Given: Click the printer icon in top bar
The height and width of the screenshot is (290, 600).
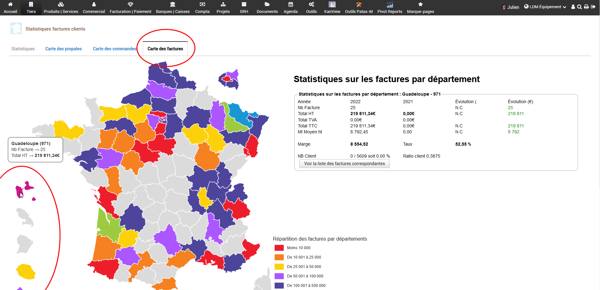Looking at the screenshot, I should click(586, 7).
